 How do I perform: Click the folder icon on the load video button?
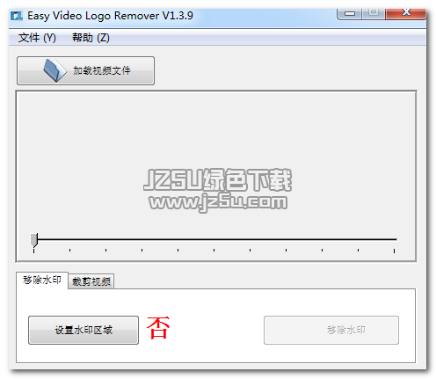tap(54, 70)
